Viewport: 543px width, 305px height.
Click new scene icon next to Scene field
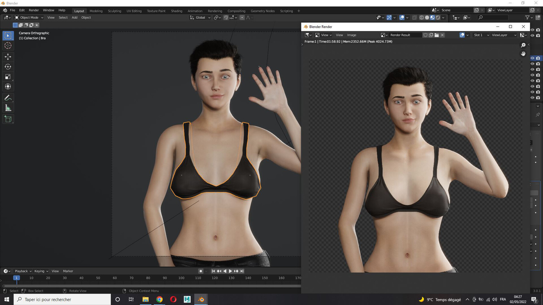(476, 10)
